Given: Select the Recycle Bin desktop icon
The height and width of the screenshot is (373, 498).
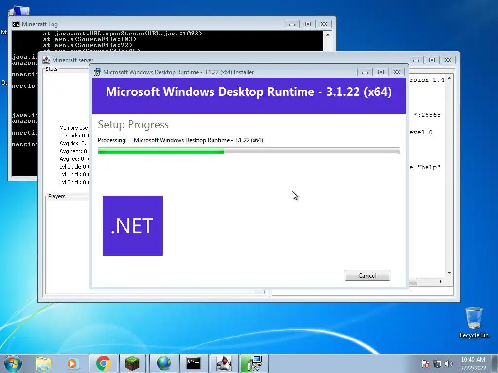Looking at the screenshot, I should (x=474, y=322).
